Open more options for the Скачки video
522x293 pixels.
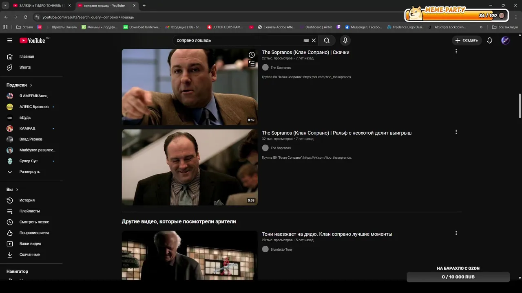[456, 51]
